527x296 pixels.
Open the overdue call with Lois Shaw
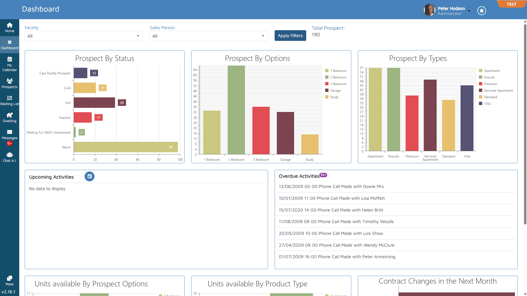(396, 233)
